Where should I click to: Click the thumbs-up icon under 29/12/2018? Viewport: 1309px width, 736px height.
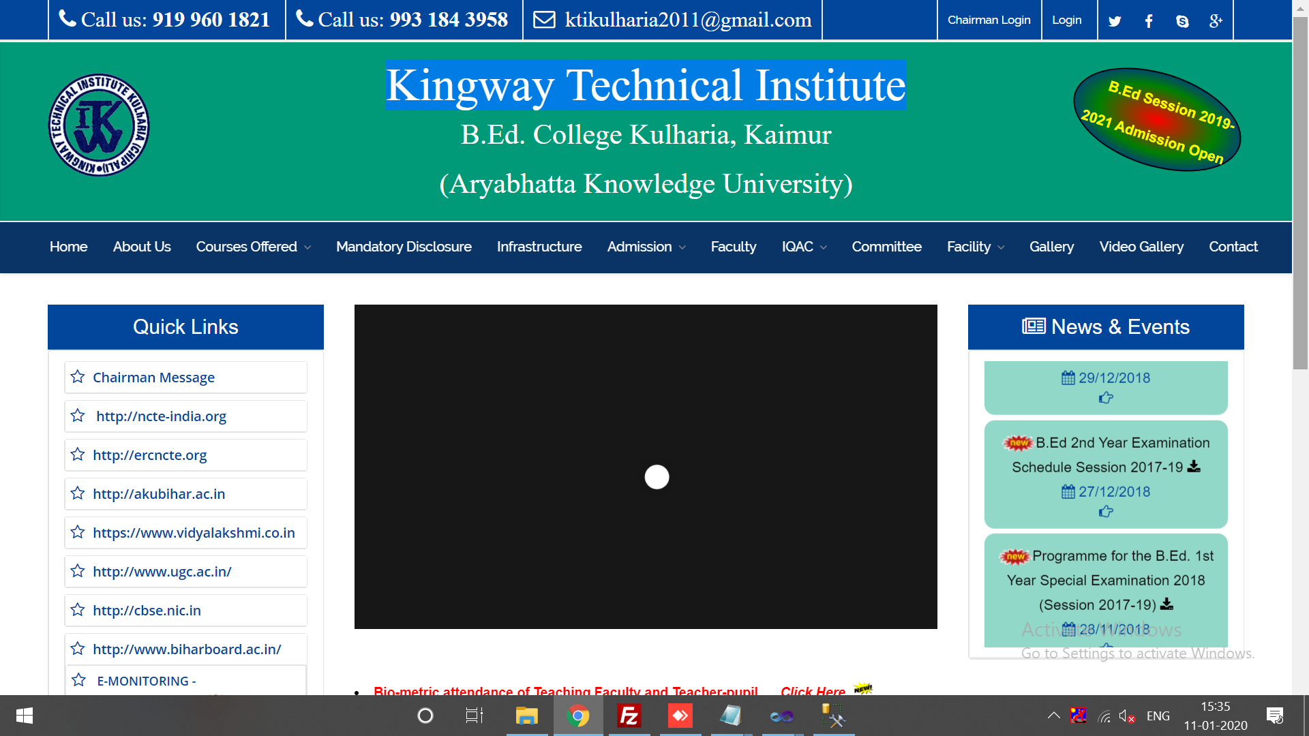(1106, 397)
